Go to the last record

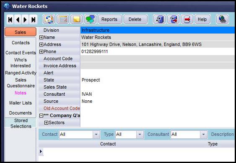point(33,20)
